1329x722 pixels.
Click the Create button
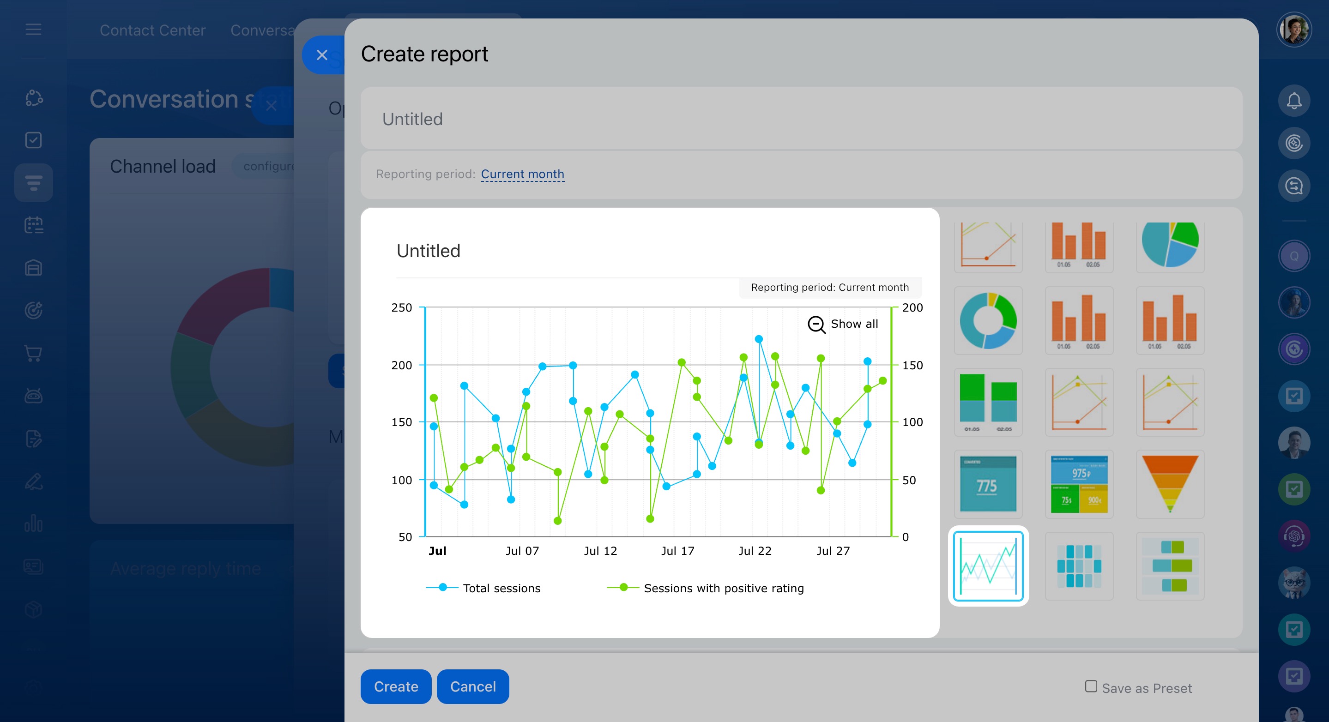pos(396,686)
